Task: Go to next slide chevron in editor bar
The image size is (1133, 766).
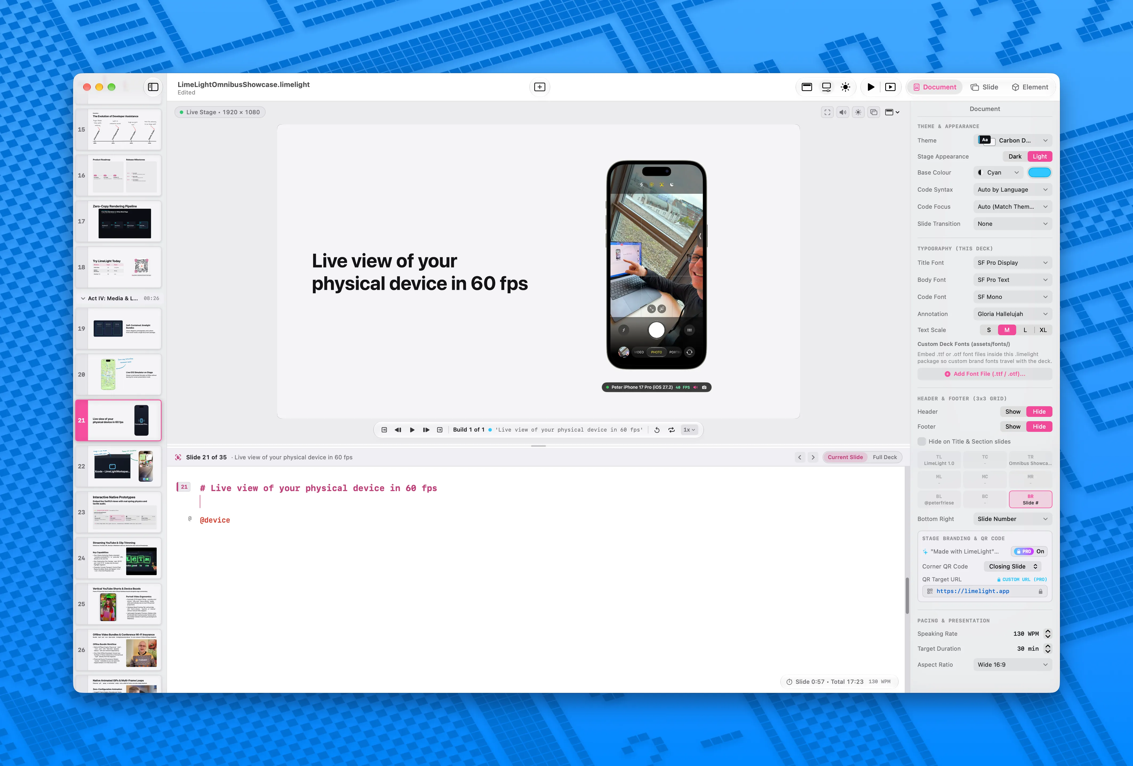Action: (813, 457)
